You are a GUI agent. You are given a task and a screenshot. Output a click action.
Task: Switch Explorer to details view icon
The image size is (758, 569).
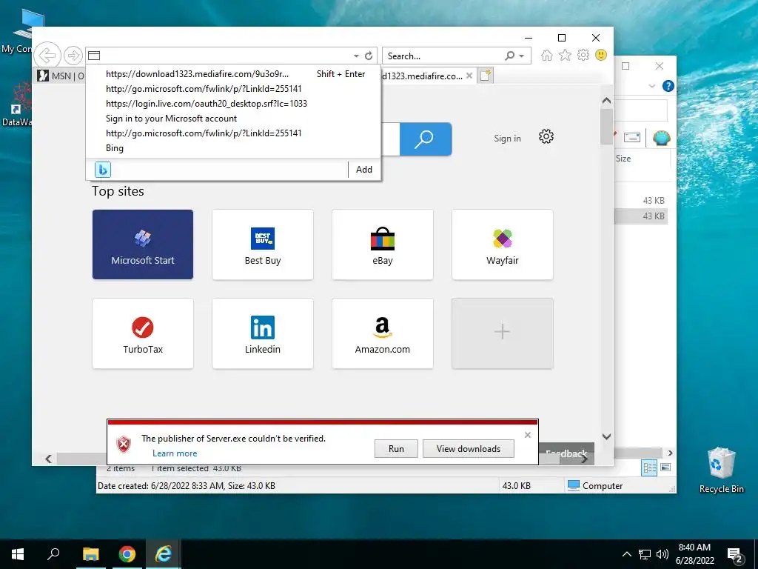click(649, 467)
